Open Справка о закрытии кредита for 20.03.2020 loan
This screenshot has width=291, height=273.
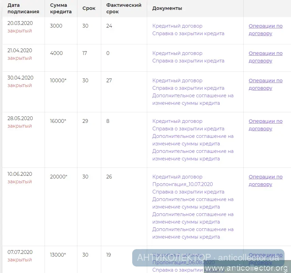pyautogui.click(x=188, y=33)
